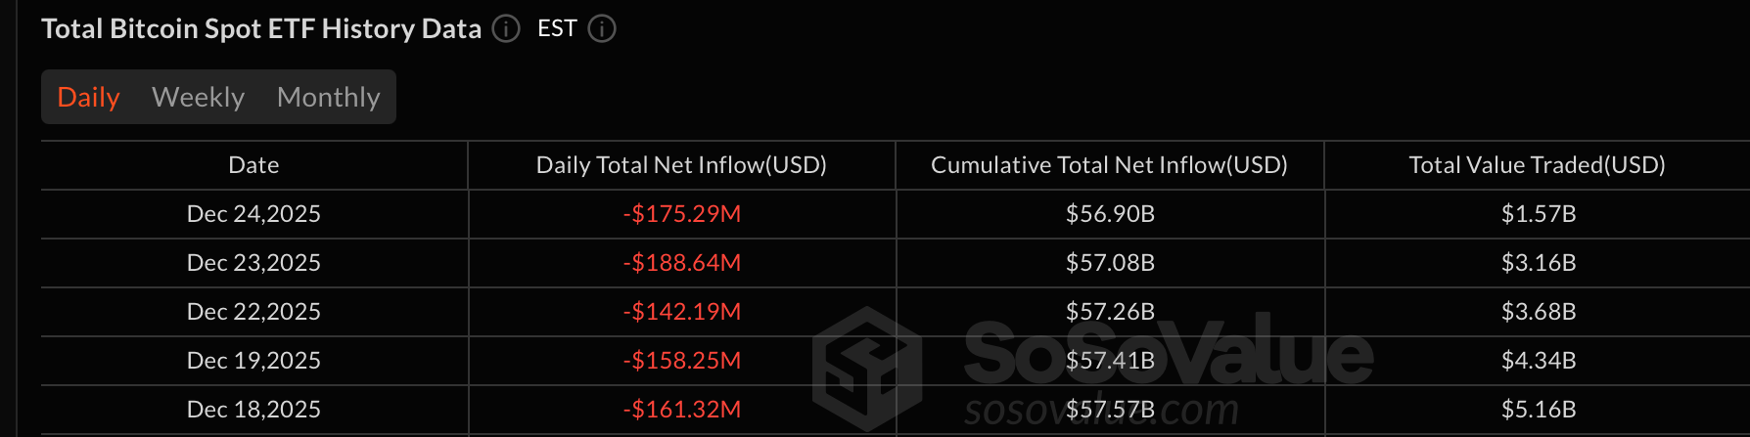Click Cumulative Total Net Inflow(USD) header
Viewport: 1750px width, 437px height.
tap(1109, 165)
